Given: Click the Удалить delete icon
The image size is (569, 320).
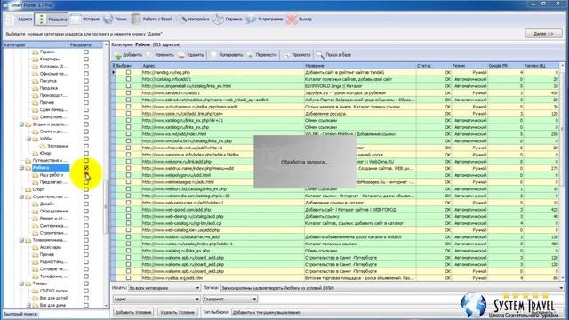Looking at the screenshot, I should tap(181, 55).
